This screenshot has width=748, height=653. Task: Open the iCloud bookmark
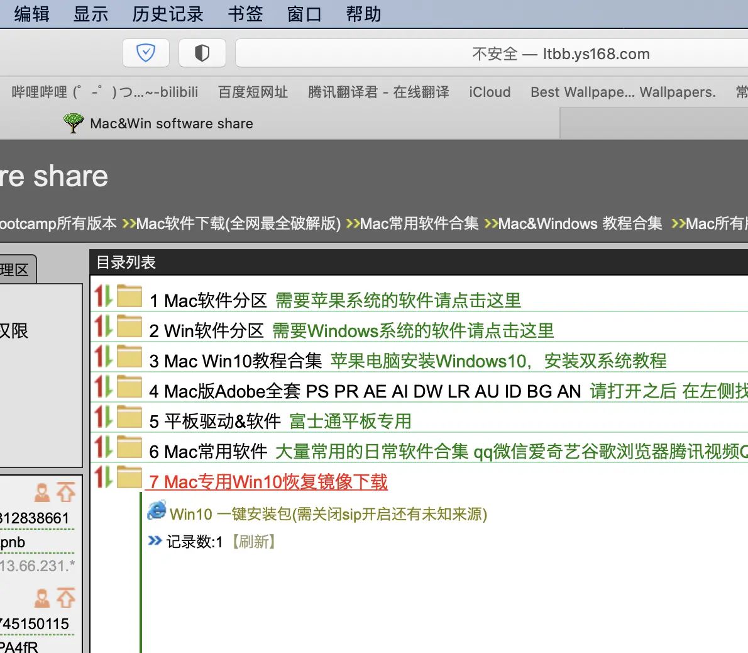point(490,92)
